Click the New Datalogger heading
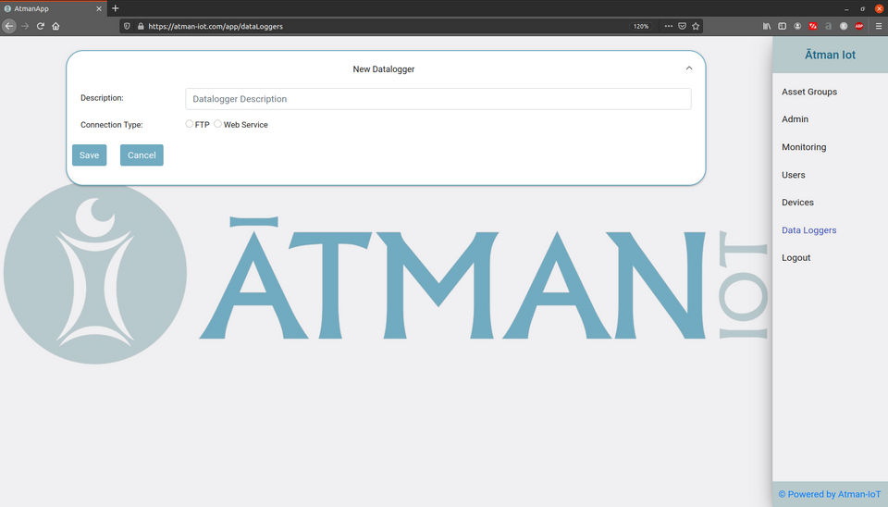Screen dimensions: 888x507 click(x=383, y=69)
